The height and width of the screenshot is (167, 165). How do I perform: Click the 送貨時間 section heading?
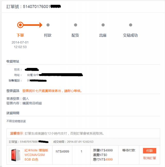13,113
